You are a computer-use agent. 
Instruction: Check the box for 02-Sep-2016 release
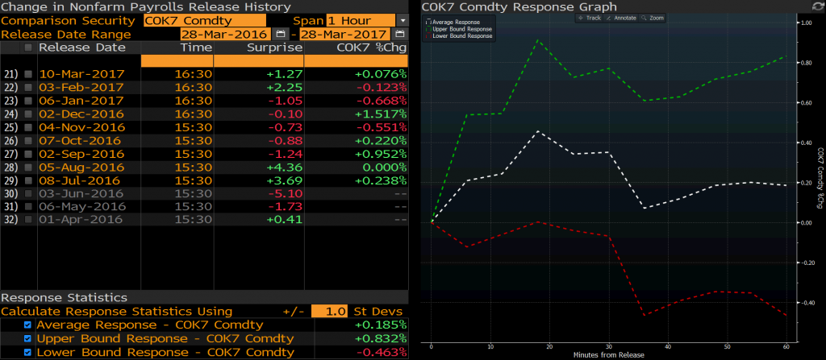[28, 154]
